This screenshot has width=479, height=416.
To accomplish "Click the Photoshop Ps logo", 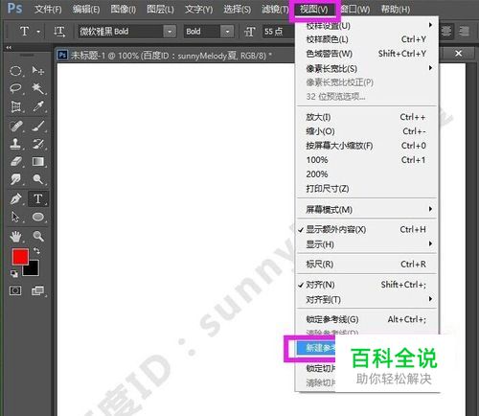I will tap(14, 8).
